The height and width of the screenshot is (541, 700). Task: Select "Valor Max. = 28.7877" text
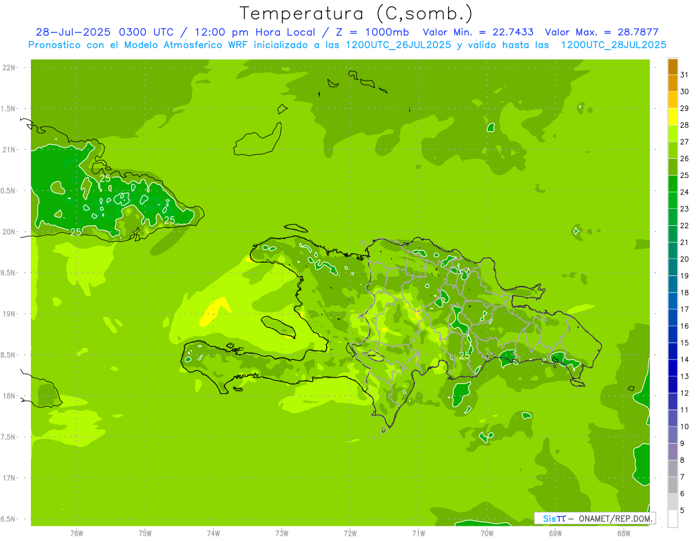pyautogui.click(x=601, y=32)
